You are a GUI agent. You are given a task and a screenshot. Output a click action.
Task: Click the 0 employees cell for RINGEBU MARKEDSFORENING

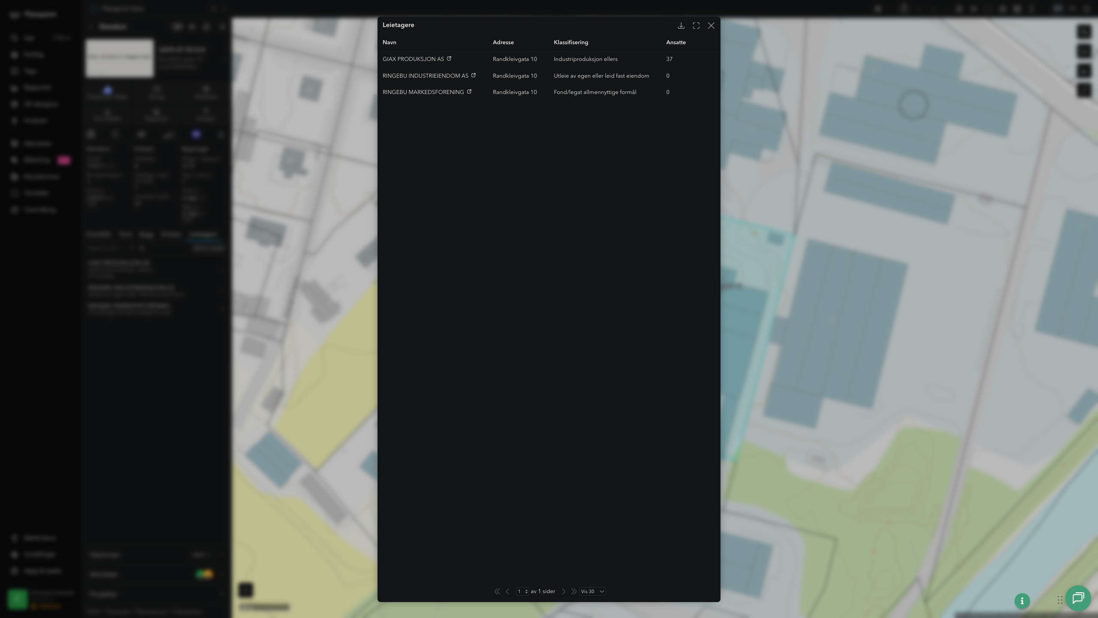(x=668, y=92)
